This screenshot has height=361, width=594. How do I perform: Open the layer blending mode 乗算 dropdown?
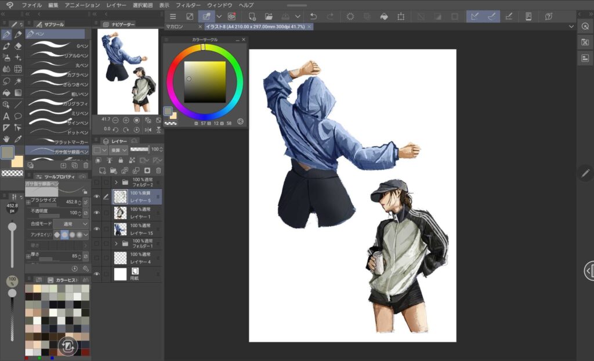pyautogui.click(x=119, y=150)
